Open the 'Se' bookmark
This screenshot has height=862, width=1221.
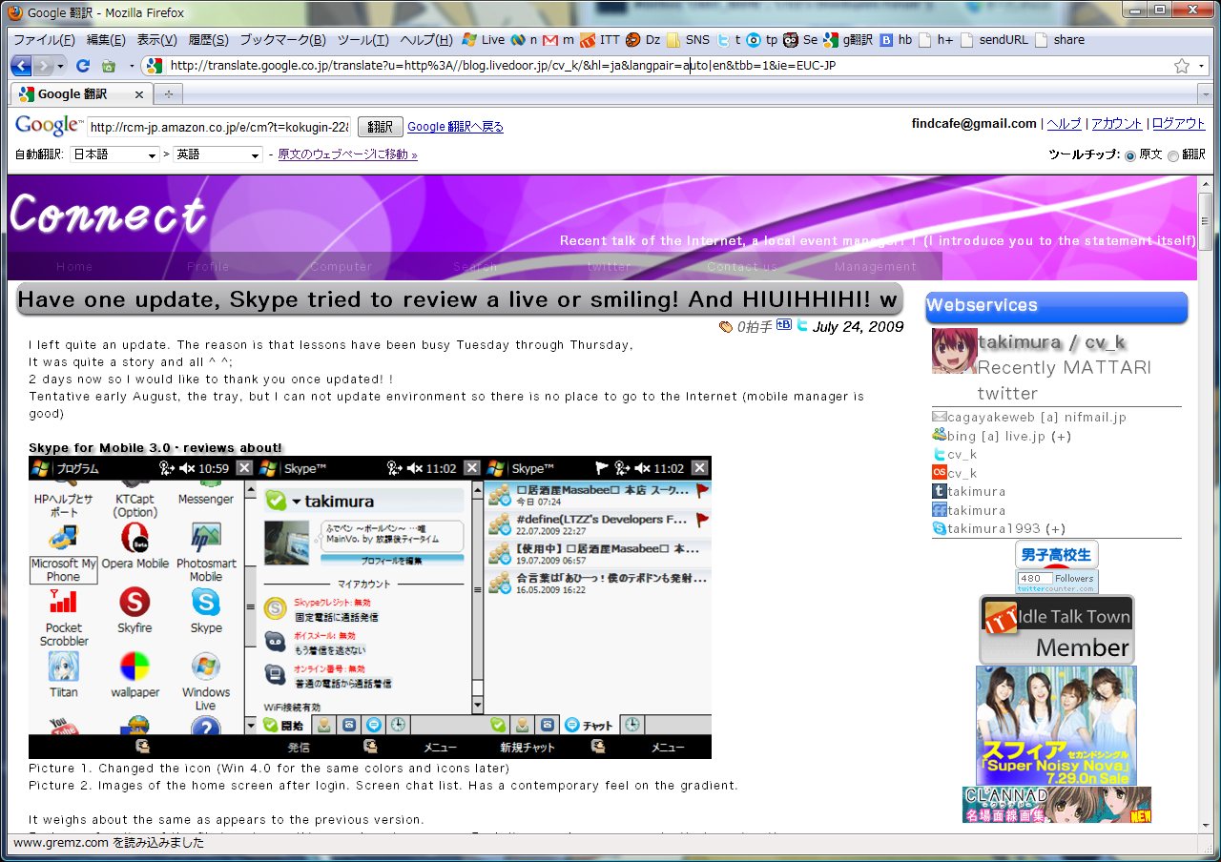(800, 40)
